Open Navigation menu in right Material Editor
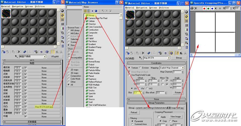Image resolution: width=241 pixels, height=126 pixels. coord(142,8)
